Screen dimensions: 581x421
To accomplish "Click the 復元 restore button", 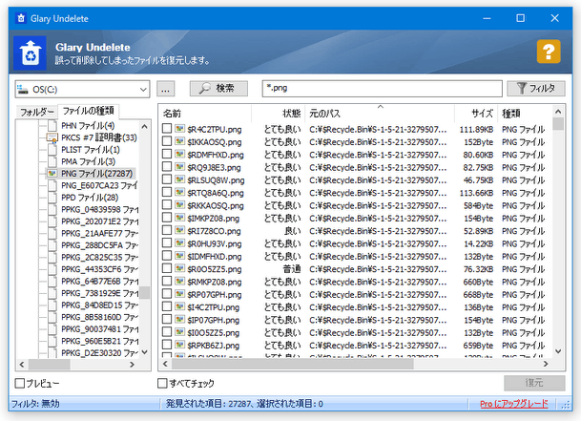I will coord(534,383).
